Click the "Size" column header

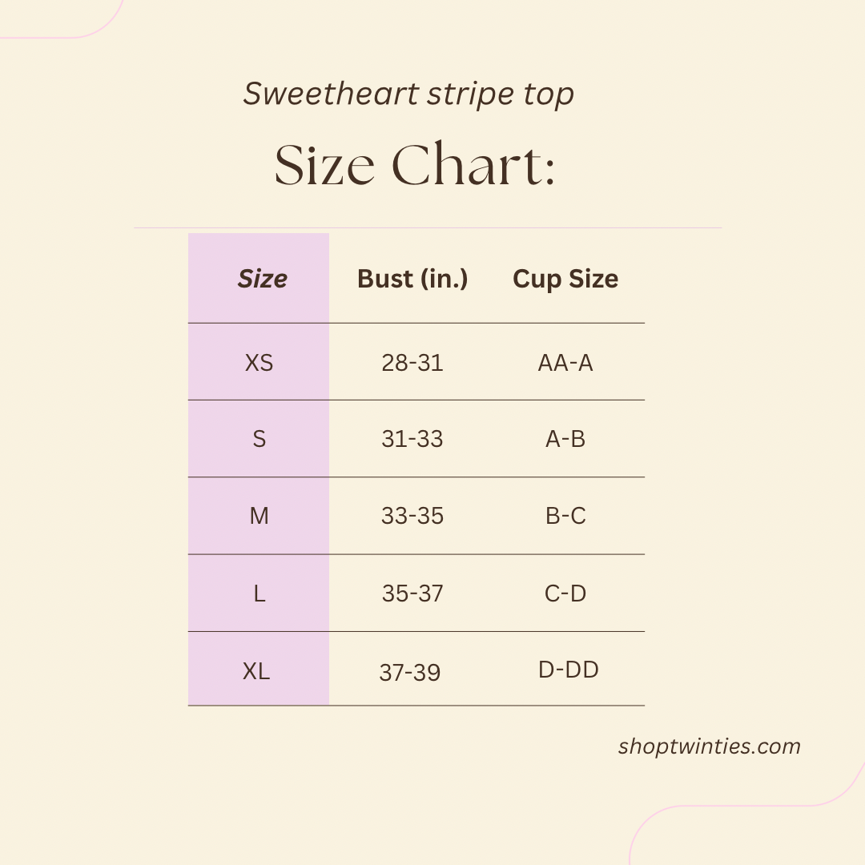point(262,279)
